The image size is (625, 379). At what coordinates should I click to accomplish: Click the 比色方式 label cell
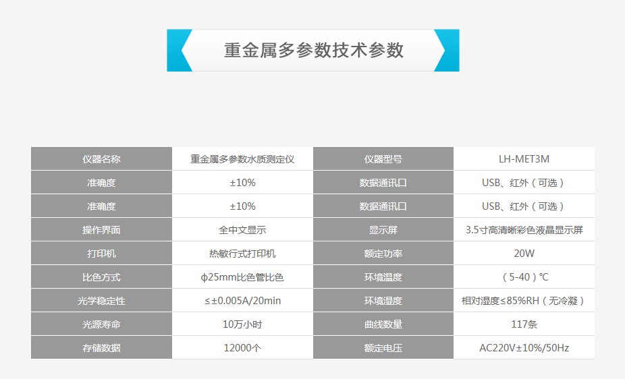[x=102, y=277]
